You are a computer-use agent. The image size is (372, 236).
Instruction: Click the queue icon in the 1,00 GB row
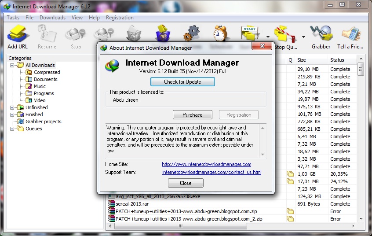pos(290,174)
